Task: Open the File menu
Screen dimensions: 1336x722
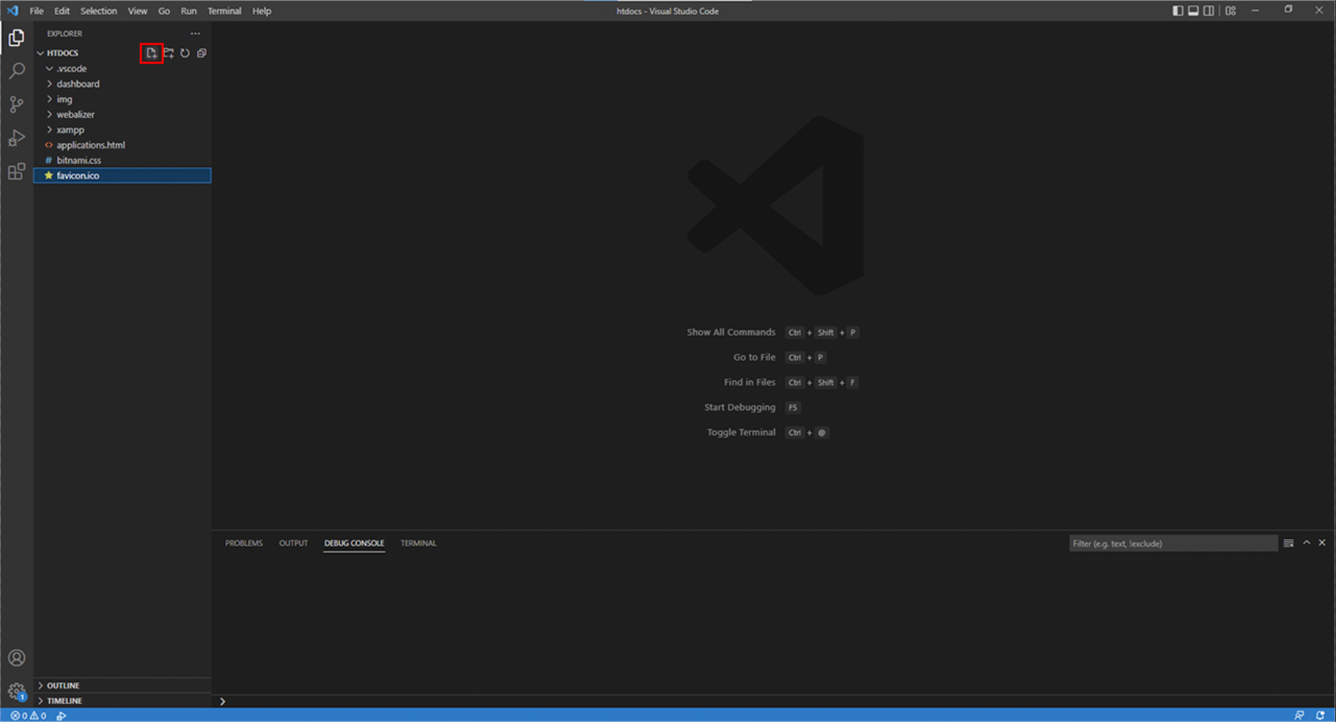Action: (36, 11)
